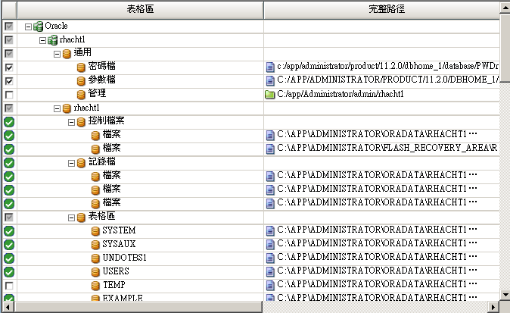Screen dimensions: 510x313
Task: Select the USERS row label
Action: [x=116, y=271]
